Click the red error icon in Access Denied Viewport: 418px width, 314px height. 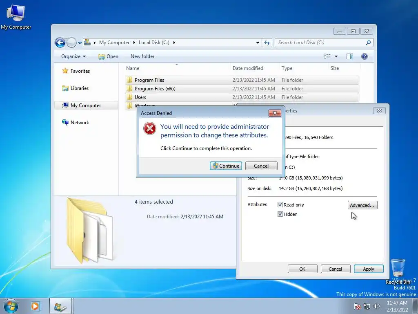coord(150,128)
